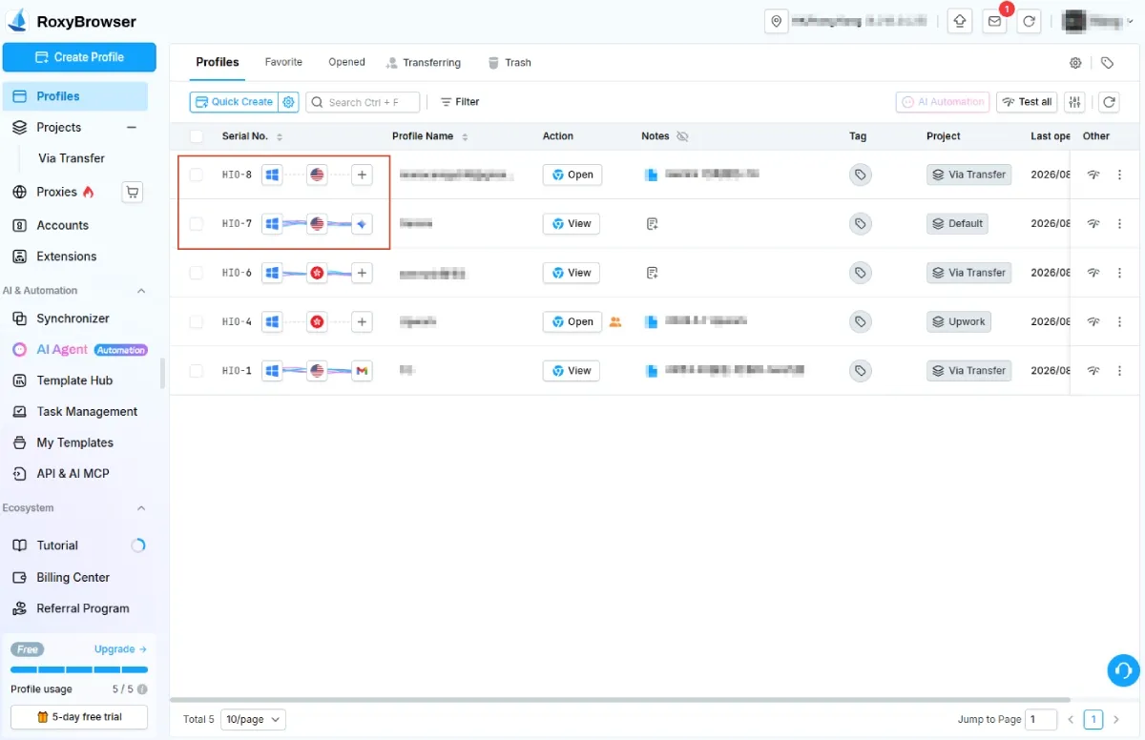This screenshot has width=1145, height=740.
Task: Open the Filter options
Action: [x=460, y=102]
